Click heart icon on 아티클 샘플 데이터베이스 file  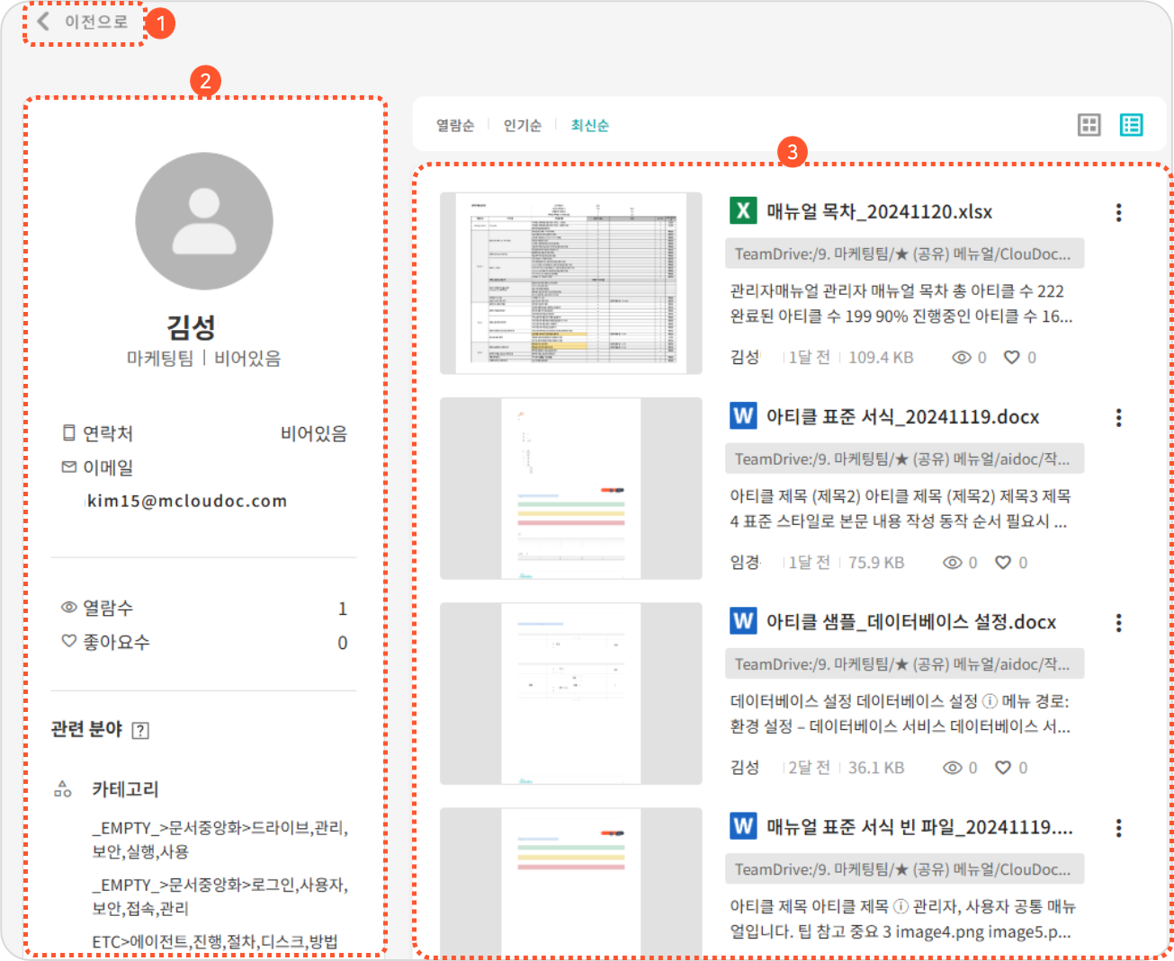(1003, 768)
